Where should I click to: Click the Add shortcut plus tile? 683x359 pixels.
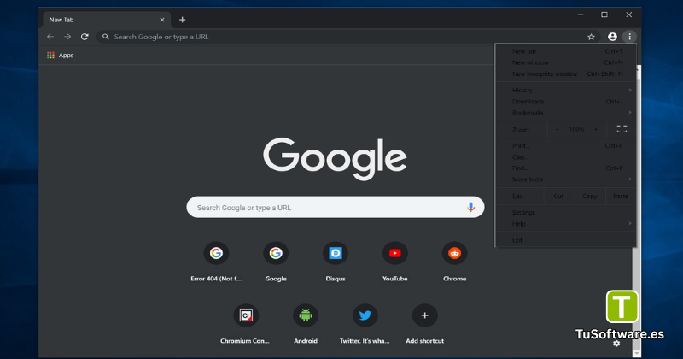pos(424,323)
